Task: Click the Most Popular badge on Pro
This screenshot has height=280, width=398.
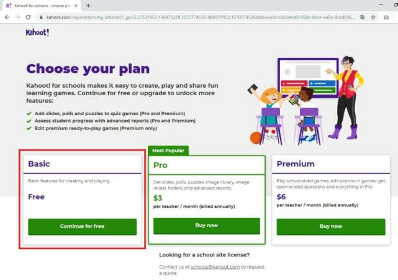Action: (168, 151)
